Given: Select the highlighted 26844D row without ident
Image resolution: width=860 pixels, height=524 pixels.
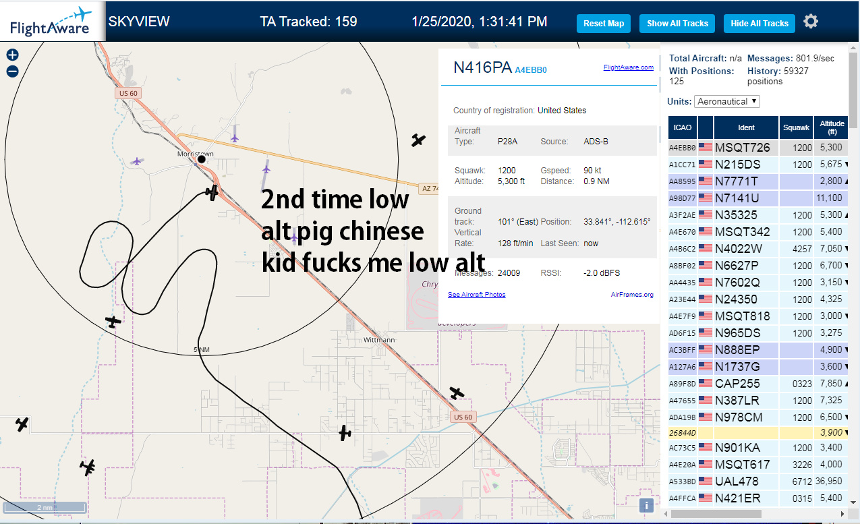Looking at the screenshot, I should (758, 432).
